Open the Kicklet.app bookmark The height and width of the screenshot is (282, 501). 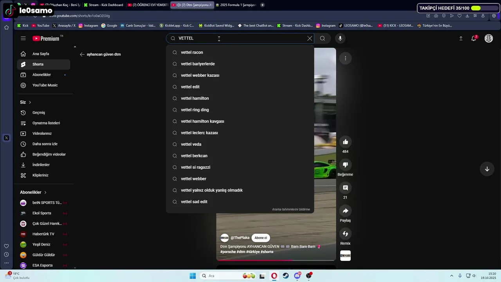(x=177, y=25)
